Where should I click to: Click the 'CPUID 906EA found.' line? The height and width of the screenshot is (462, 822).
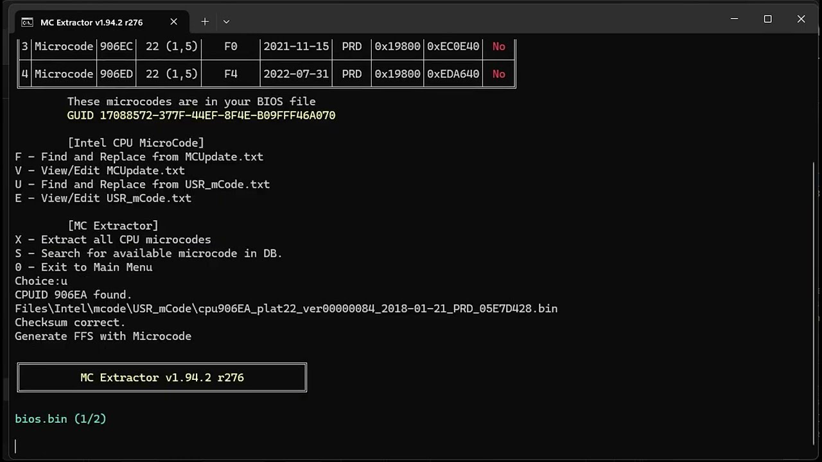pos(73,295)
